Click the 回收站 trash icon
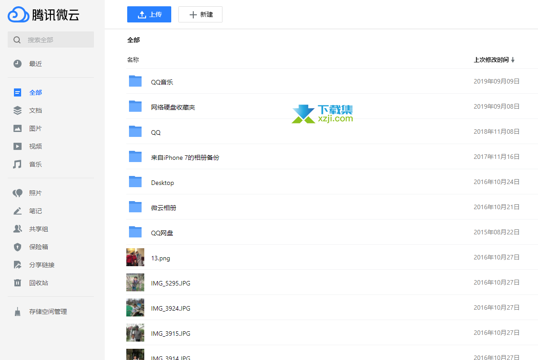Screen dimensions: 538x360 (x=18, y=283)
